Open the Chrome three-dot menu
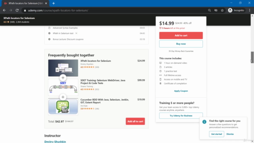 click(x=250, y=10)
